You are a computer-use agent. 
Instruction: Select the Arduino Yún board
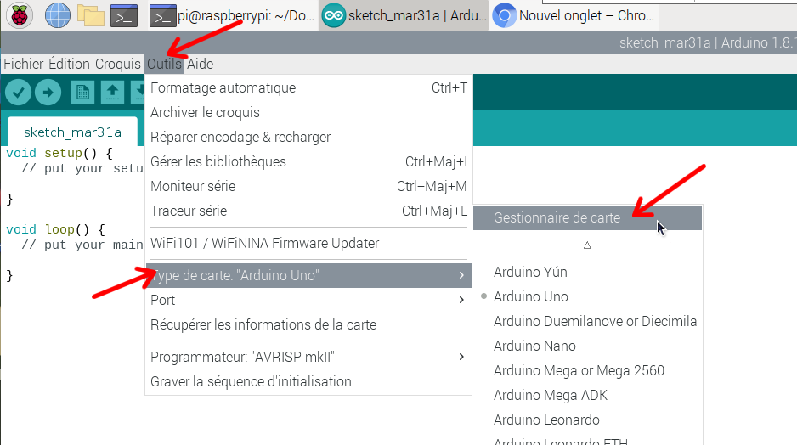(588, 273)
